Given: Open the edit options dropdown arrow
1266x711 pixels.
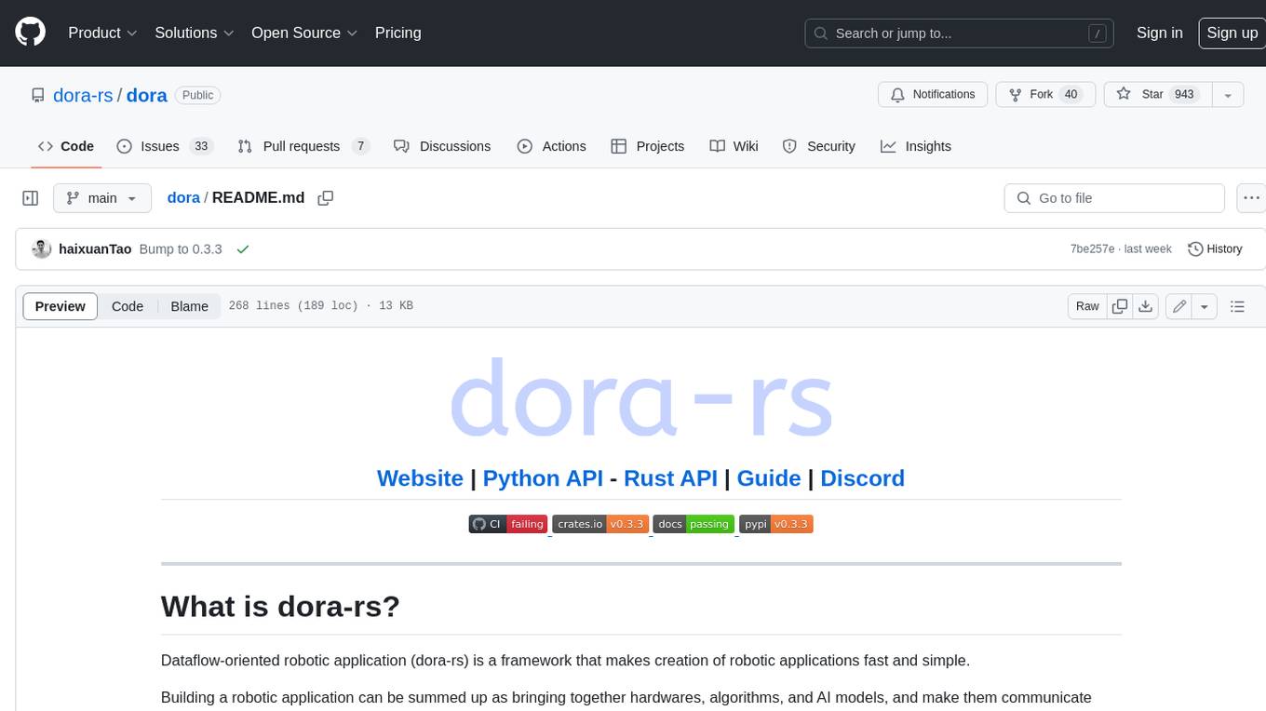Looking at the screenshot, I should 1205,306.
